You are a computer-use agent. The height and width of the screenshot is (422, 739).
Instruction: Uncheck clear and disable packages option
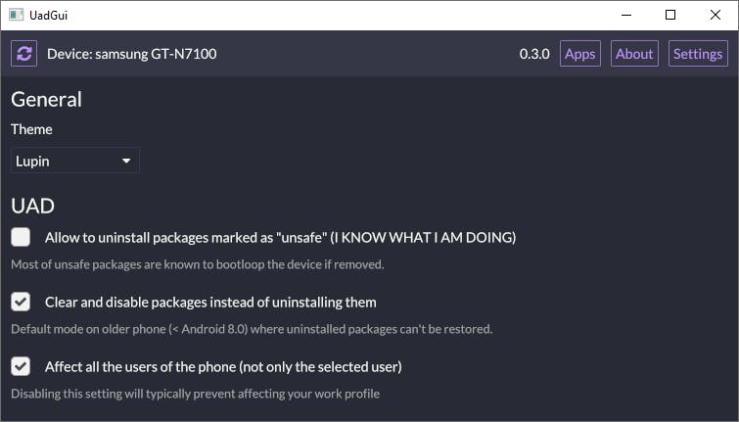21,302
